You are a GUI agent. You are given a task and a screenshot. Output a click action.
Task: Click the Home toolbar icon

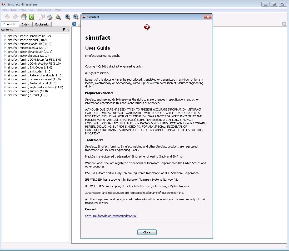coord(23,17)
